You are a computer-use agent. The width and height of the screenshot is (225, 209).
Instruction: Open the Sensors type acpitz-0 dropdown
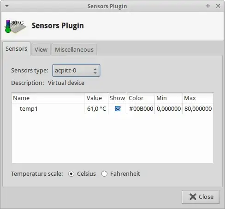(76, 71)
